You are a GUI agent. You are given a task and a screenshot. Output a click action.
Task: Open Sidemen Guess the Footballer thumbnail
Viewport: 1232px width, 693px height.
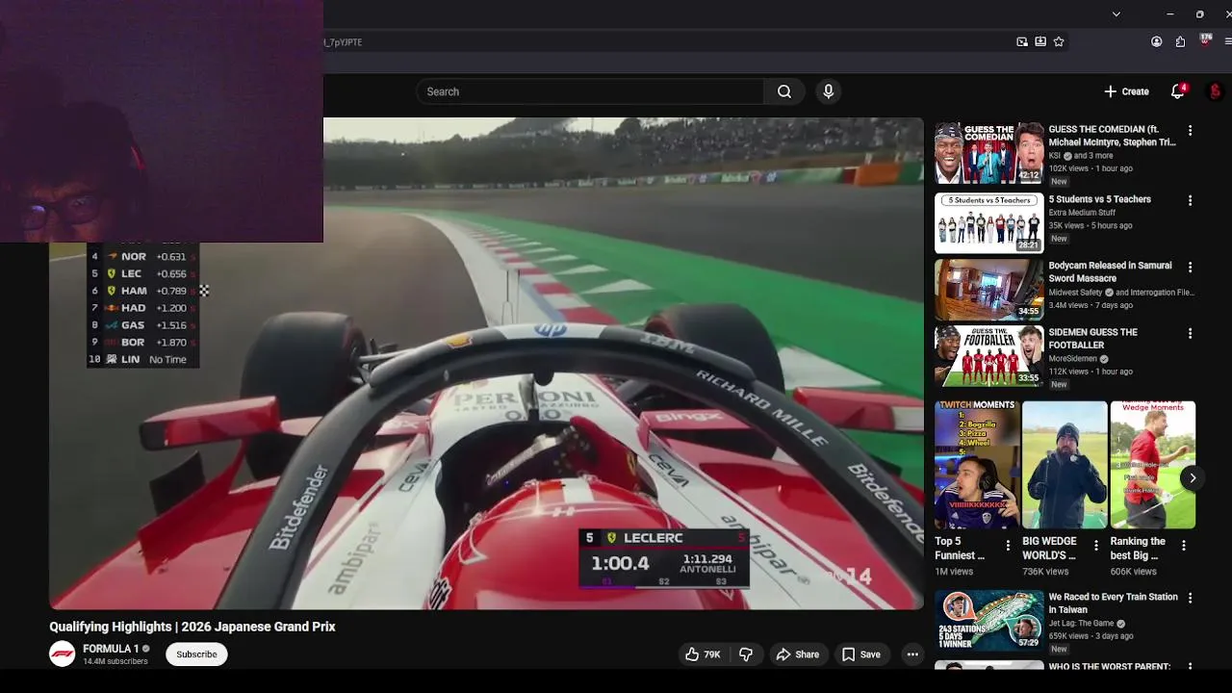click(988, 356)
